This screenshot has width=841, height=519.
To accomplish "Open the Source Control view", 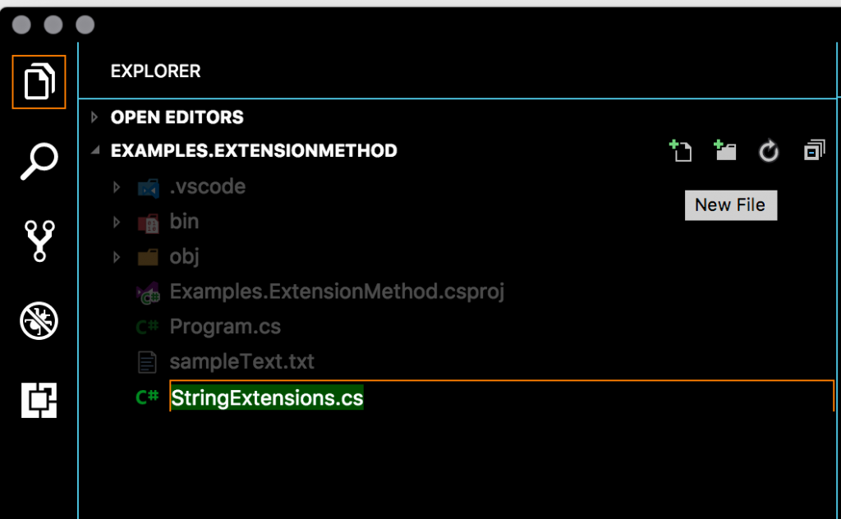I will click(x=39, y=241).
